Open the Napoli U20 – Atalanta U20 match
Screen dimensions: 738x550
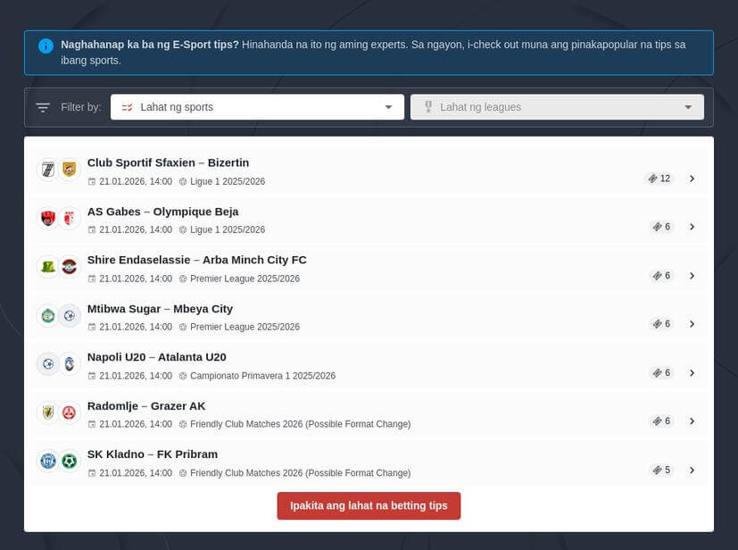pyautogui.click(x=156, y=357)
